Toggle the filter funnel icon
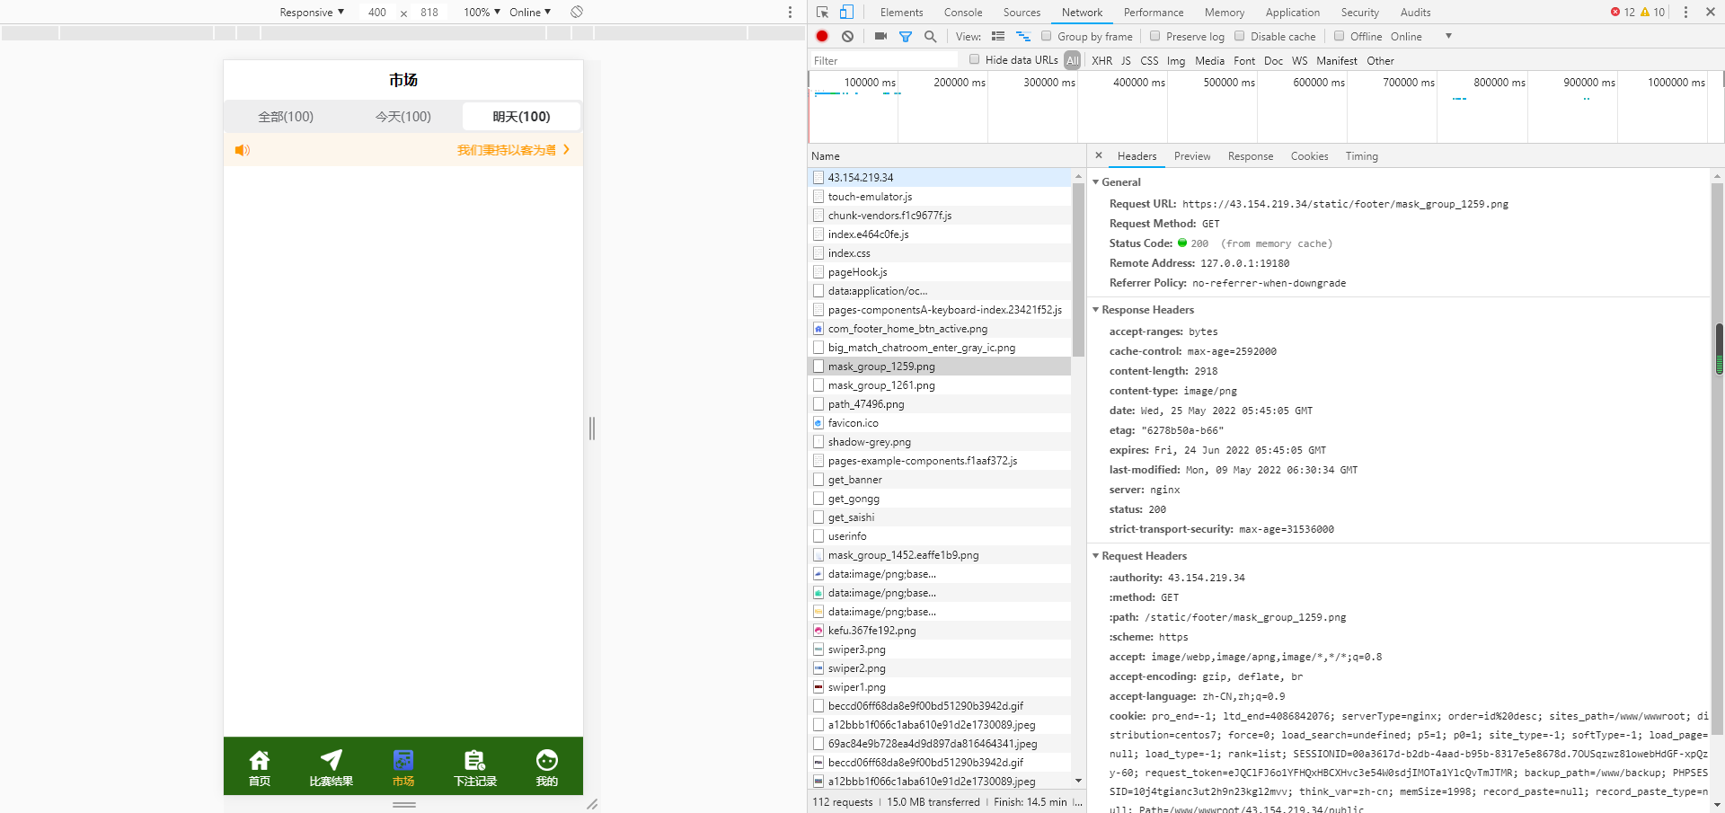Viewport: 1725px width, 813px height. pyautogui.click(x=906, y=36)
